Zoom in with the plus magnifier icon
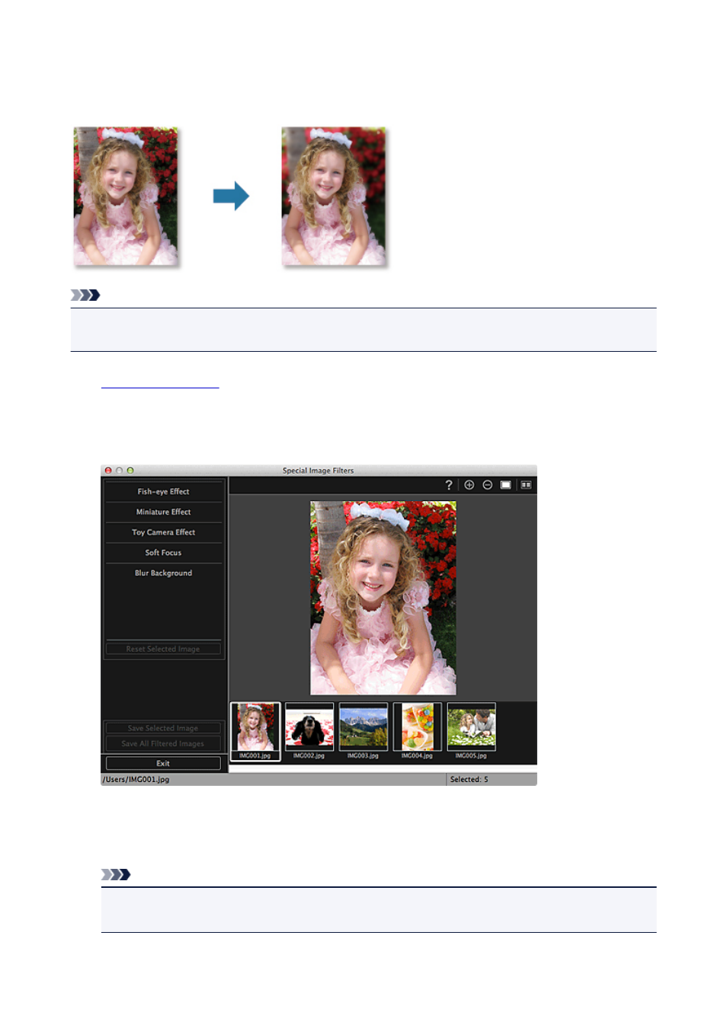 click(x=469, y=485)
